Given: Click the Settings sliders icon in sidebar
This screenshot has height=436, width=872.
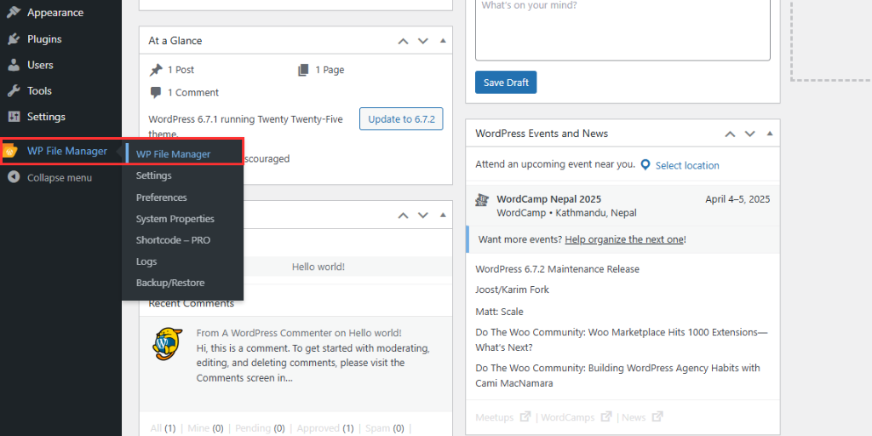Looking at the screenshot, I should [x=14, y=117].
